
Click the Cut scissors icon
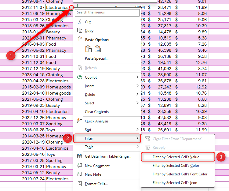click(x=80, y=22)
